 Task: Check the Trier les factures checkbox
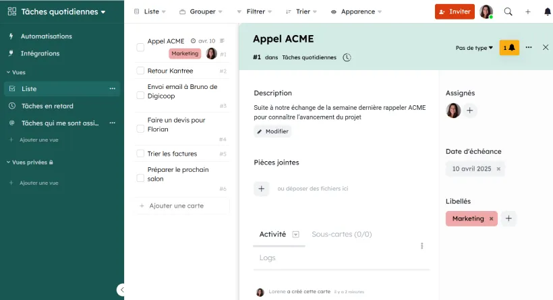pos(140,154)
